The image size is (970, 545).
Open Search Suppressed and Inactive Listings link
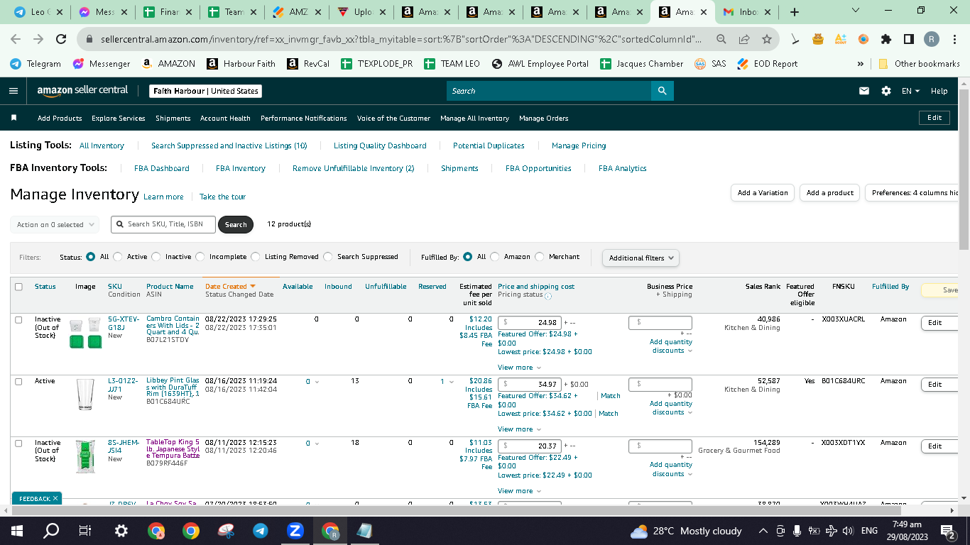(229, 145)
